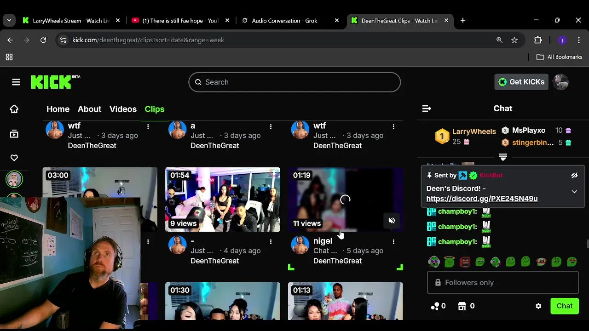Click the last emote in emote bar
The height and width of the screenshot is (331, 589).
pos(572,262)
